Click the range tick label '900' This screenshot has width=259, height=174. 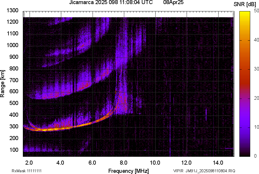(14, 57)
